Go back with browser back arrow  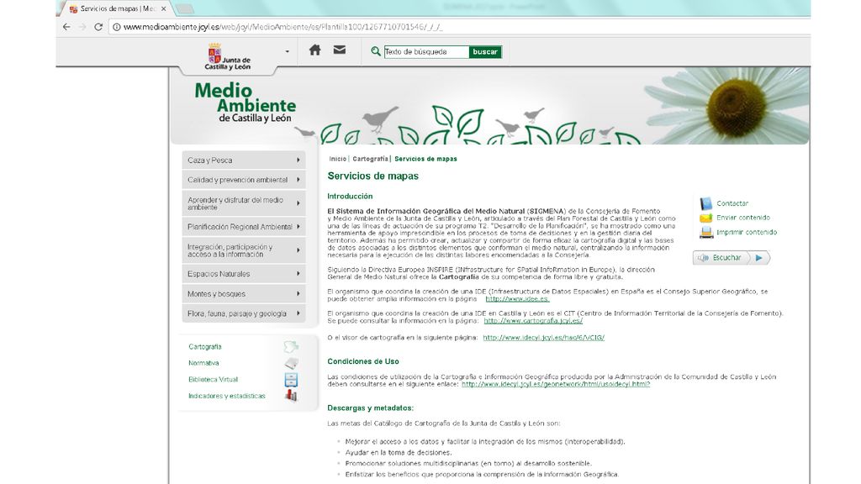coord(66,27)
